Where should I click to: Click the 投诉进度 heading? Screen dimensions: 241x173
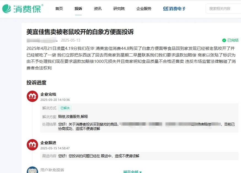point(36,83)
